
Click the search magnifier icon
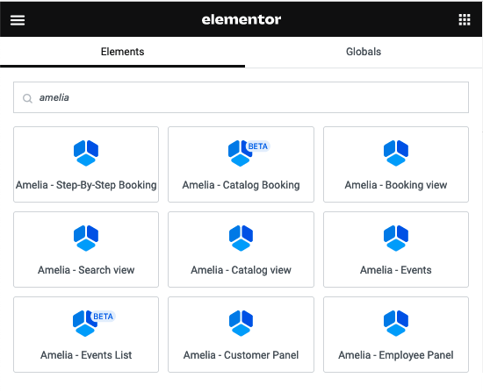pyautogui.click(x=27, y=98)
